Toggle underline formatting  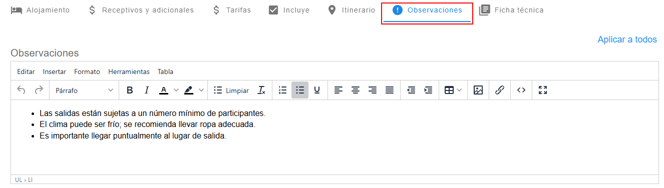pos(317,90)
